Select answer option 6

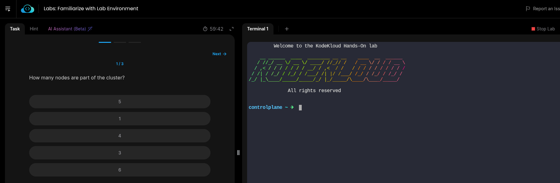click(120, 170)
